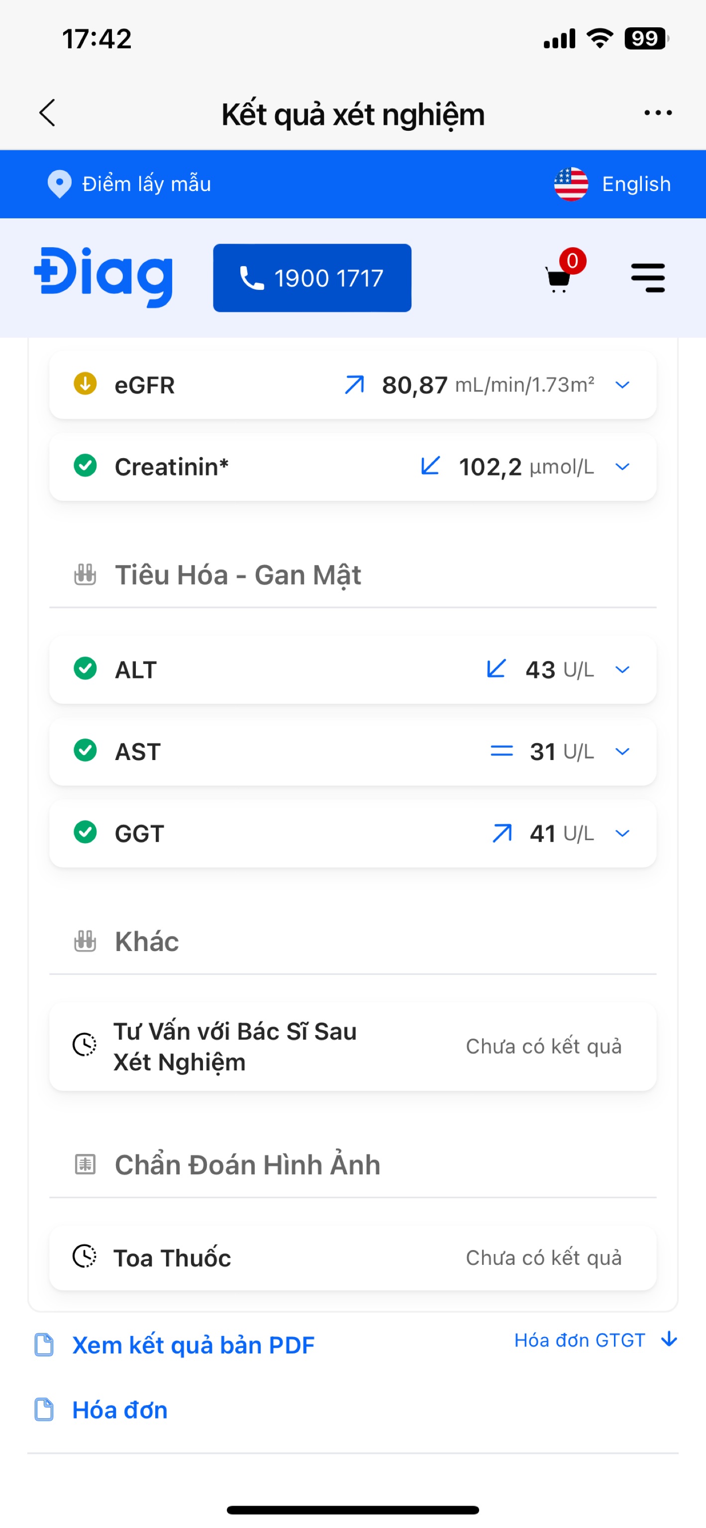Tap the yellow eGFR low status icon
This screenshot has width=706, height=1528.
tap(86, 384)
